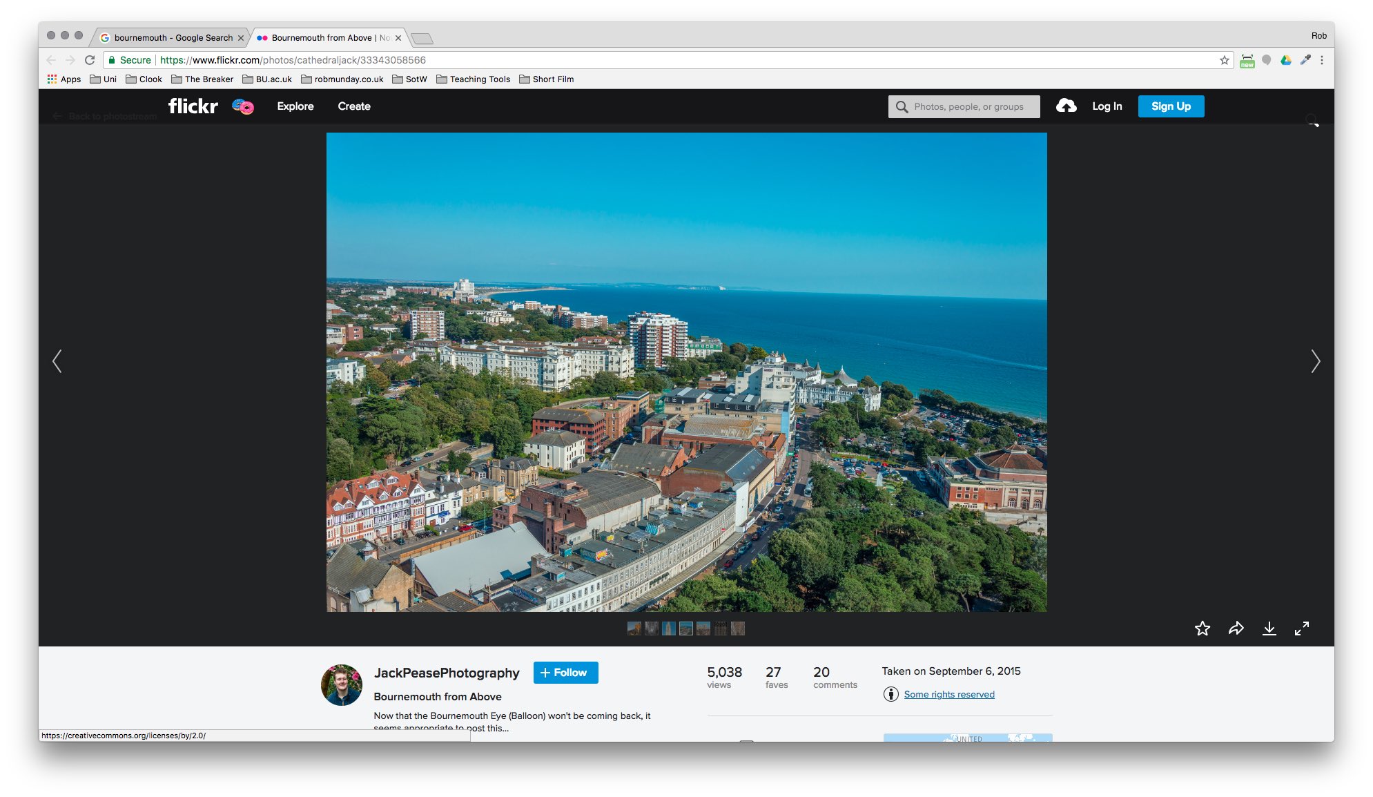
Task: Expand photo to fullscreen view
Action: (1302, 628)
